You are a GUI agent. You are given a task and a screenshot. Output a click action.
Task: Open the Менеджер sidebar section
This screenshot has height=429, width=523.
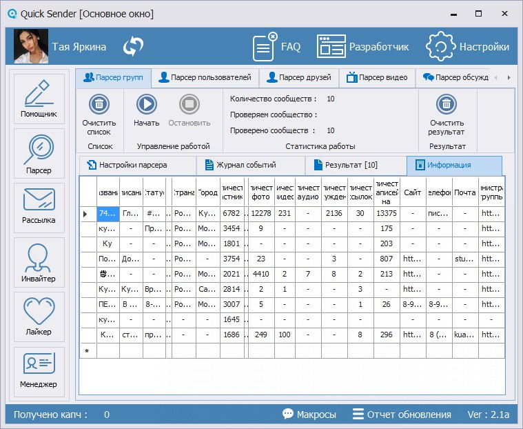[x=39, y=370]
